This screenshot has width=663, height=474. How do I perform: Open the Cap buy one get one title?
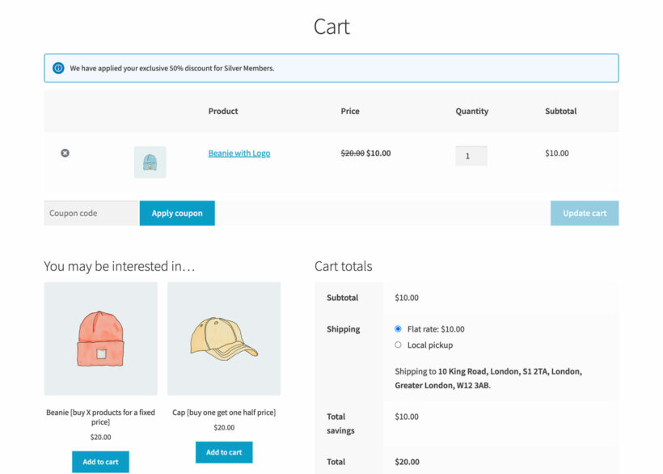point(223,412)
